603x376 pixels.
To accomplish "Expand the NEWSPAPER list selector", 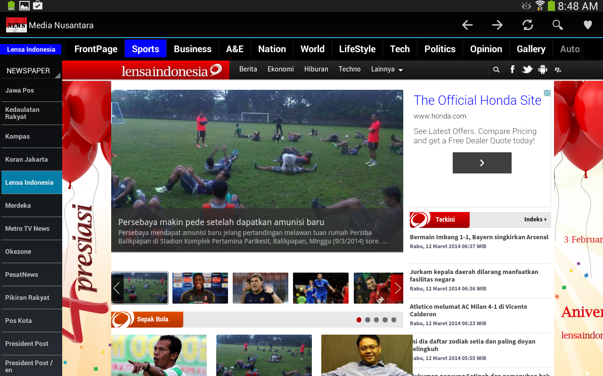I will [x=31, y=70].
